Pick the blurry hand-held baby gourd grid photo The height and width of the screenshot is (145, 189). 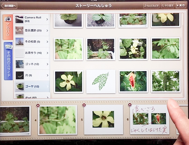pyautogui.click(x=68, y=49)
